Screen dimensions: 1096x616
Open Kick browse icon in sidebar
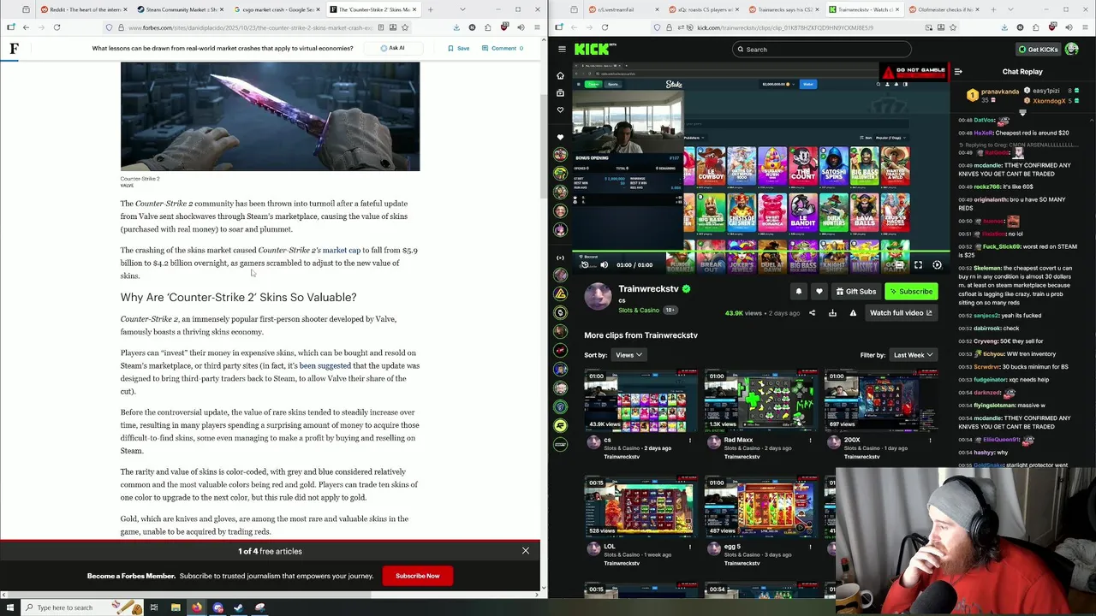[x=560, y=92]
